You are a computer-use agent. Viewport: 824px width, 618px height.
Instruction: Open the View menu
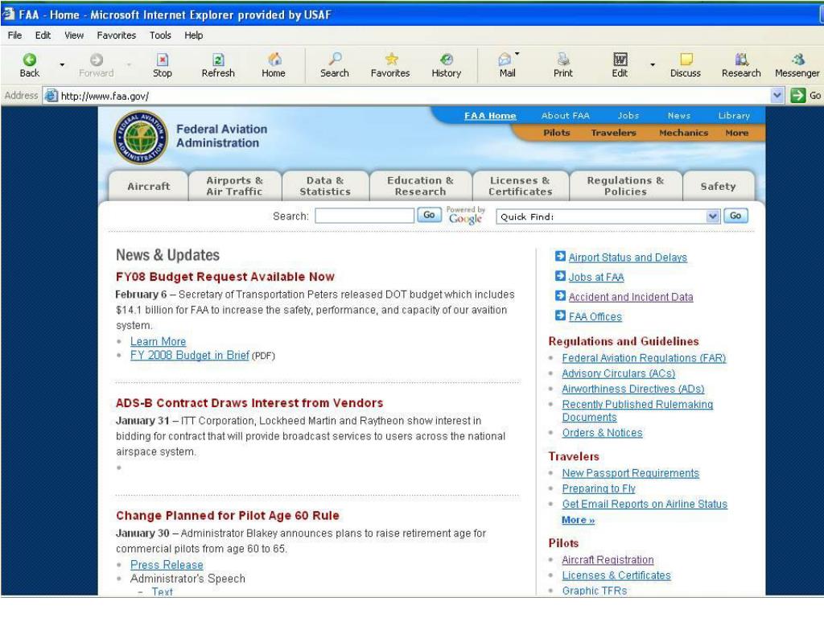[74, 35]
